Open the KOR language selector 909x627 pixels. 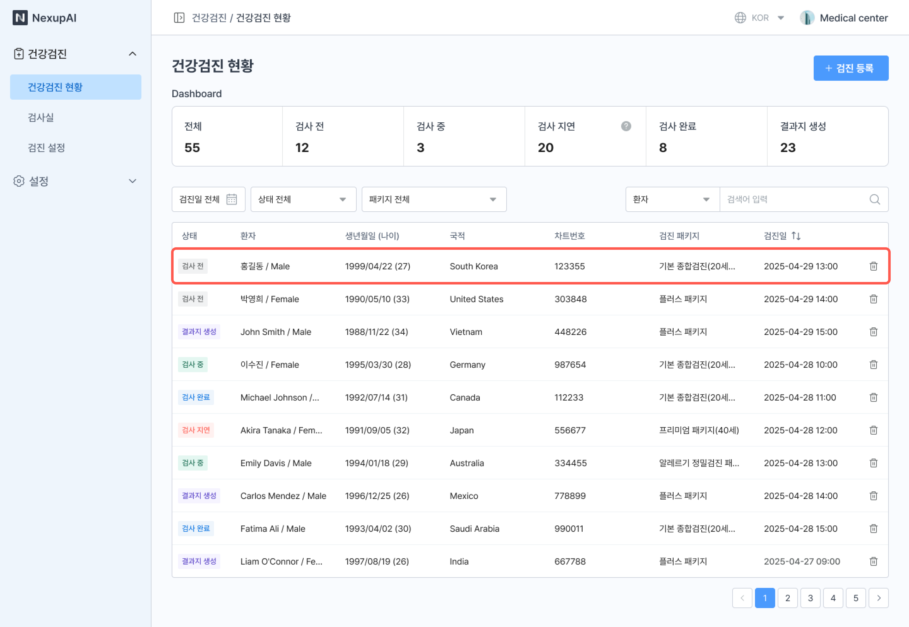[760, 18]
